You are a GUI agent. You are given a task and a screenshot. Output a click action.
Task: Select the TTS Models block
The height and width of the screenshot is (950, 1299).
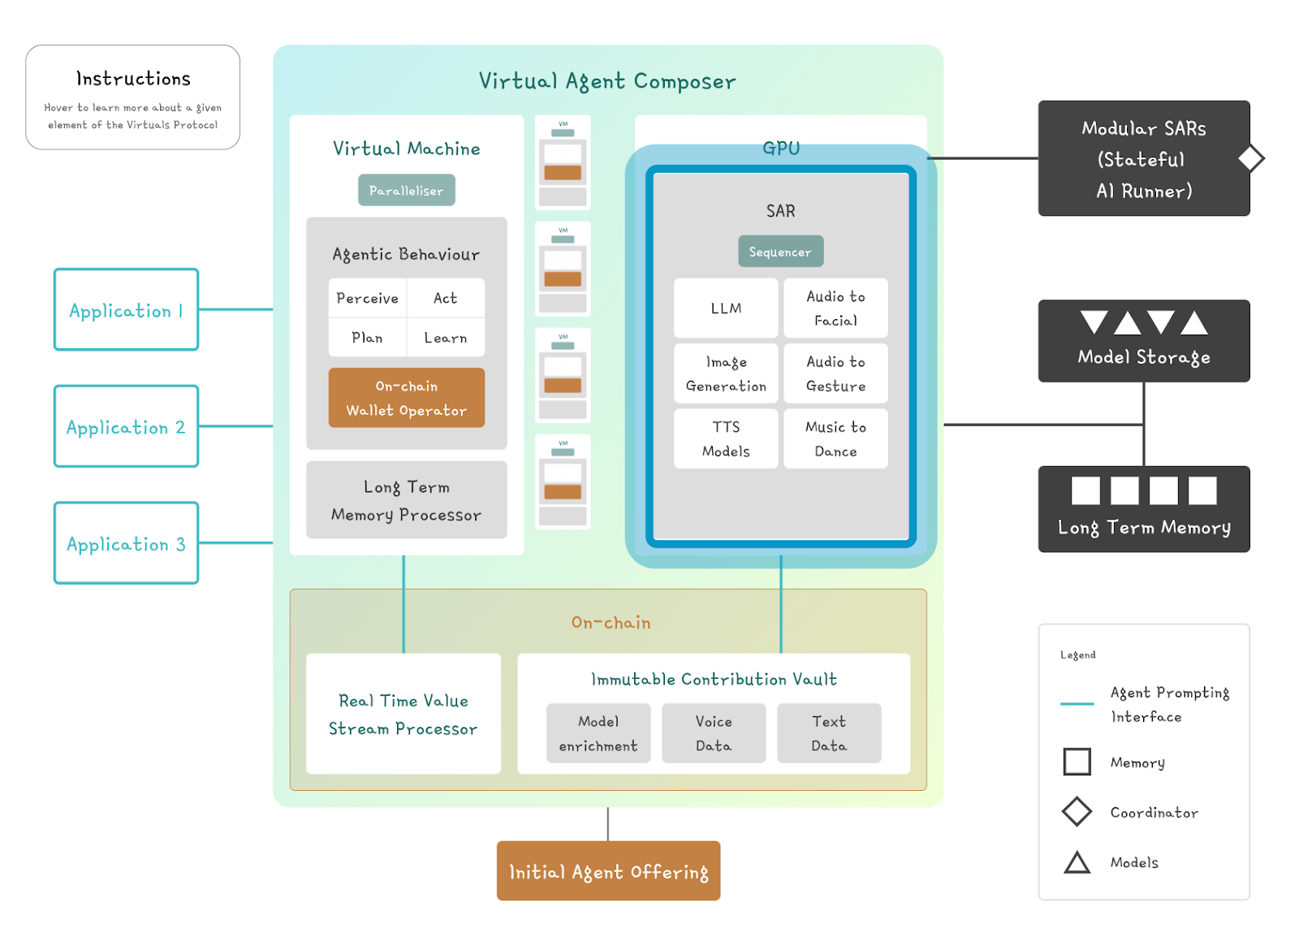click(x=725, y=438)
